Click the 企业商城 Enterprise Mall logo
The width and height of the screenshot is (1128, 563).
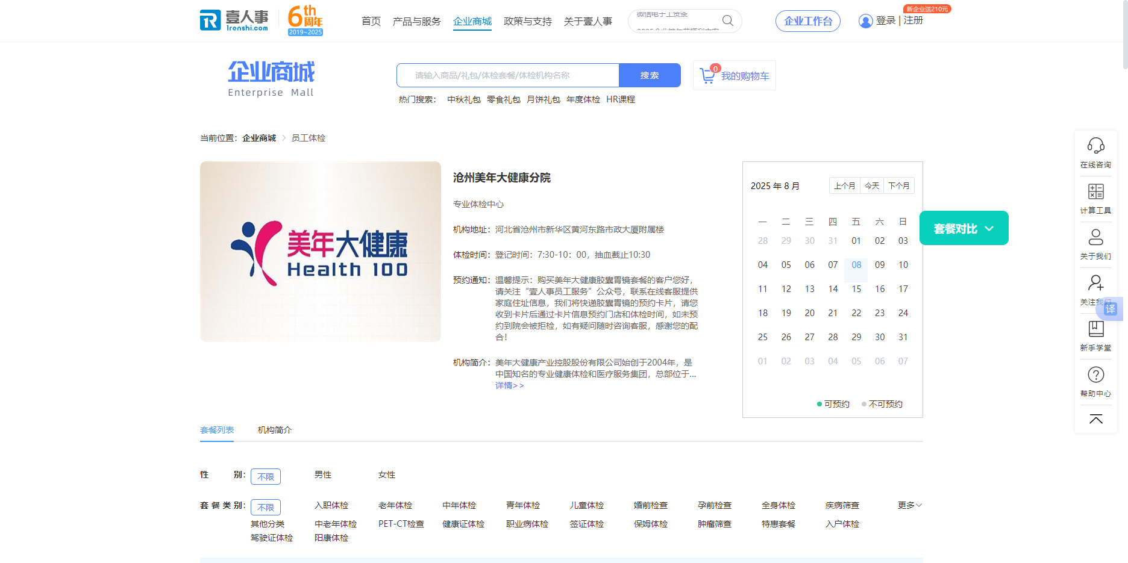pyautogui.click(x=271, y=79)
